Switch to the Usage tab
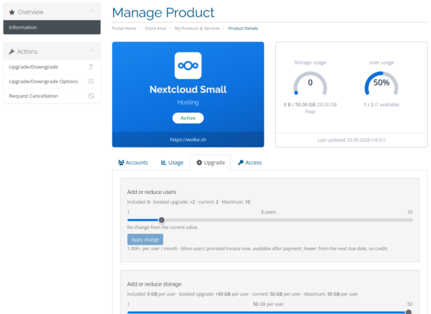The width and height of the screenshot is (431, 314). click(172, 163)
